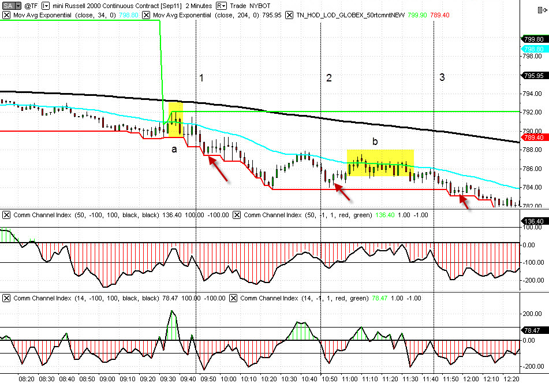The image size is (549, 383).
Task: Click the 12:00 time axis label
Action: [471, 379]
